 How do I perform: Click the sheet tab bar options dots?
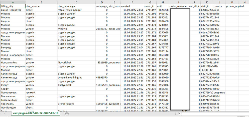tap(175, 114)
